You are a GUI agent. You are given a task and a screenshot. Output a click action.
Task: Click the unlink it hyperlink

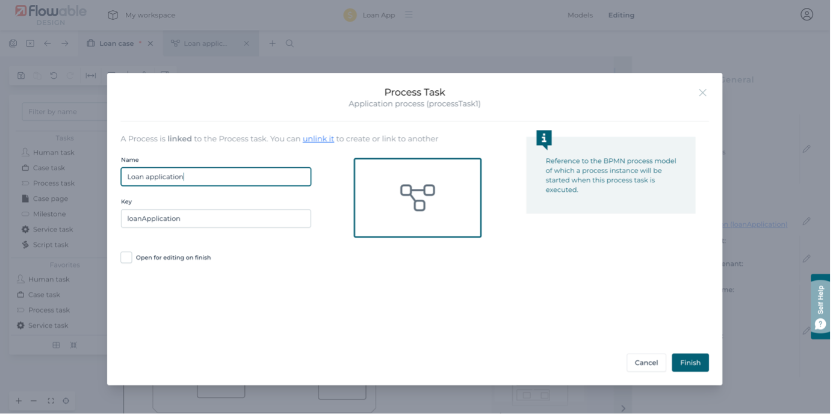tap(318, 139)
